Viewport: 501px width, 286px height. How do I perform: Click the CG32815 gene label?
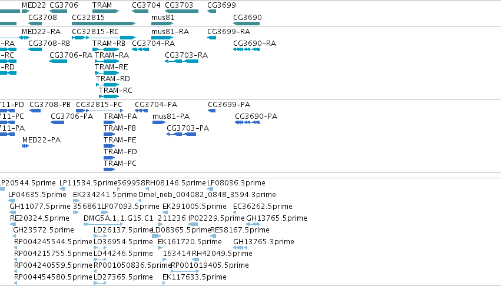pyautogui.click(x=88, y=17)
